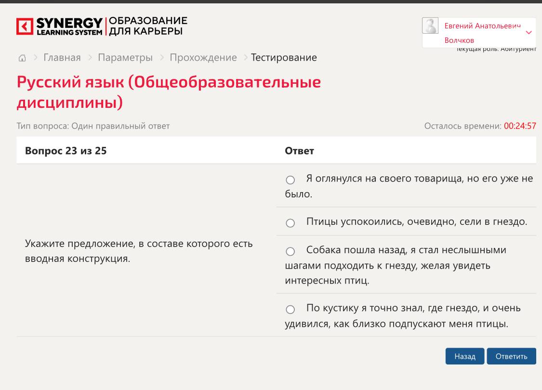Click the Тестирование breadcrumb
Image resolution: width=542 pixels, height=390 pixels.
(x=284, y=57)
